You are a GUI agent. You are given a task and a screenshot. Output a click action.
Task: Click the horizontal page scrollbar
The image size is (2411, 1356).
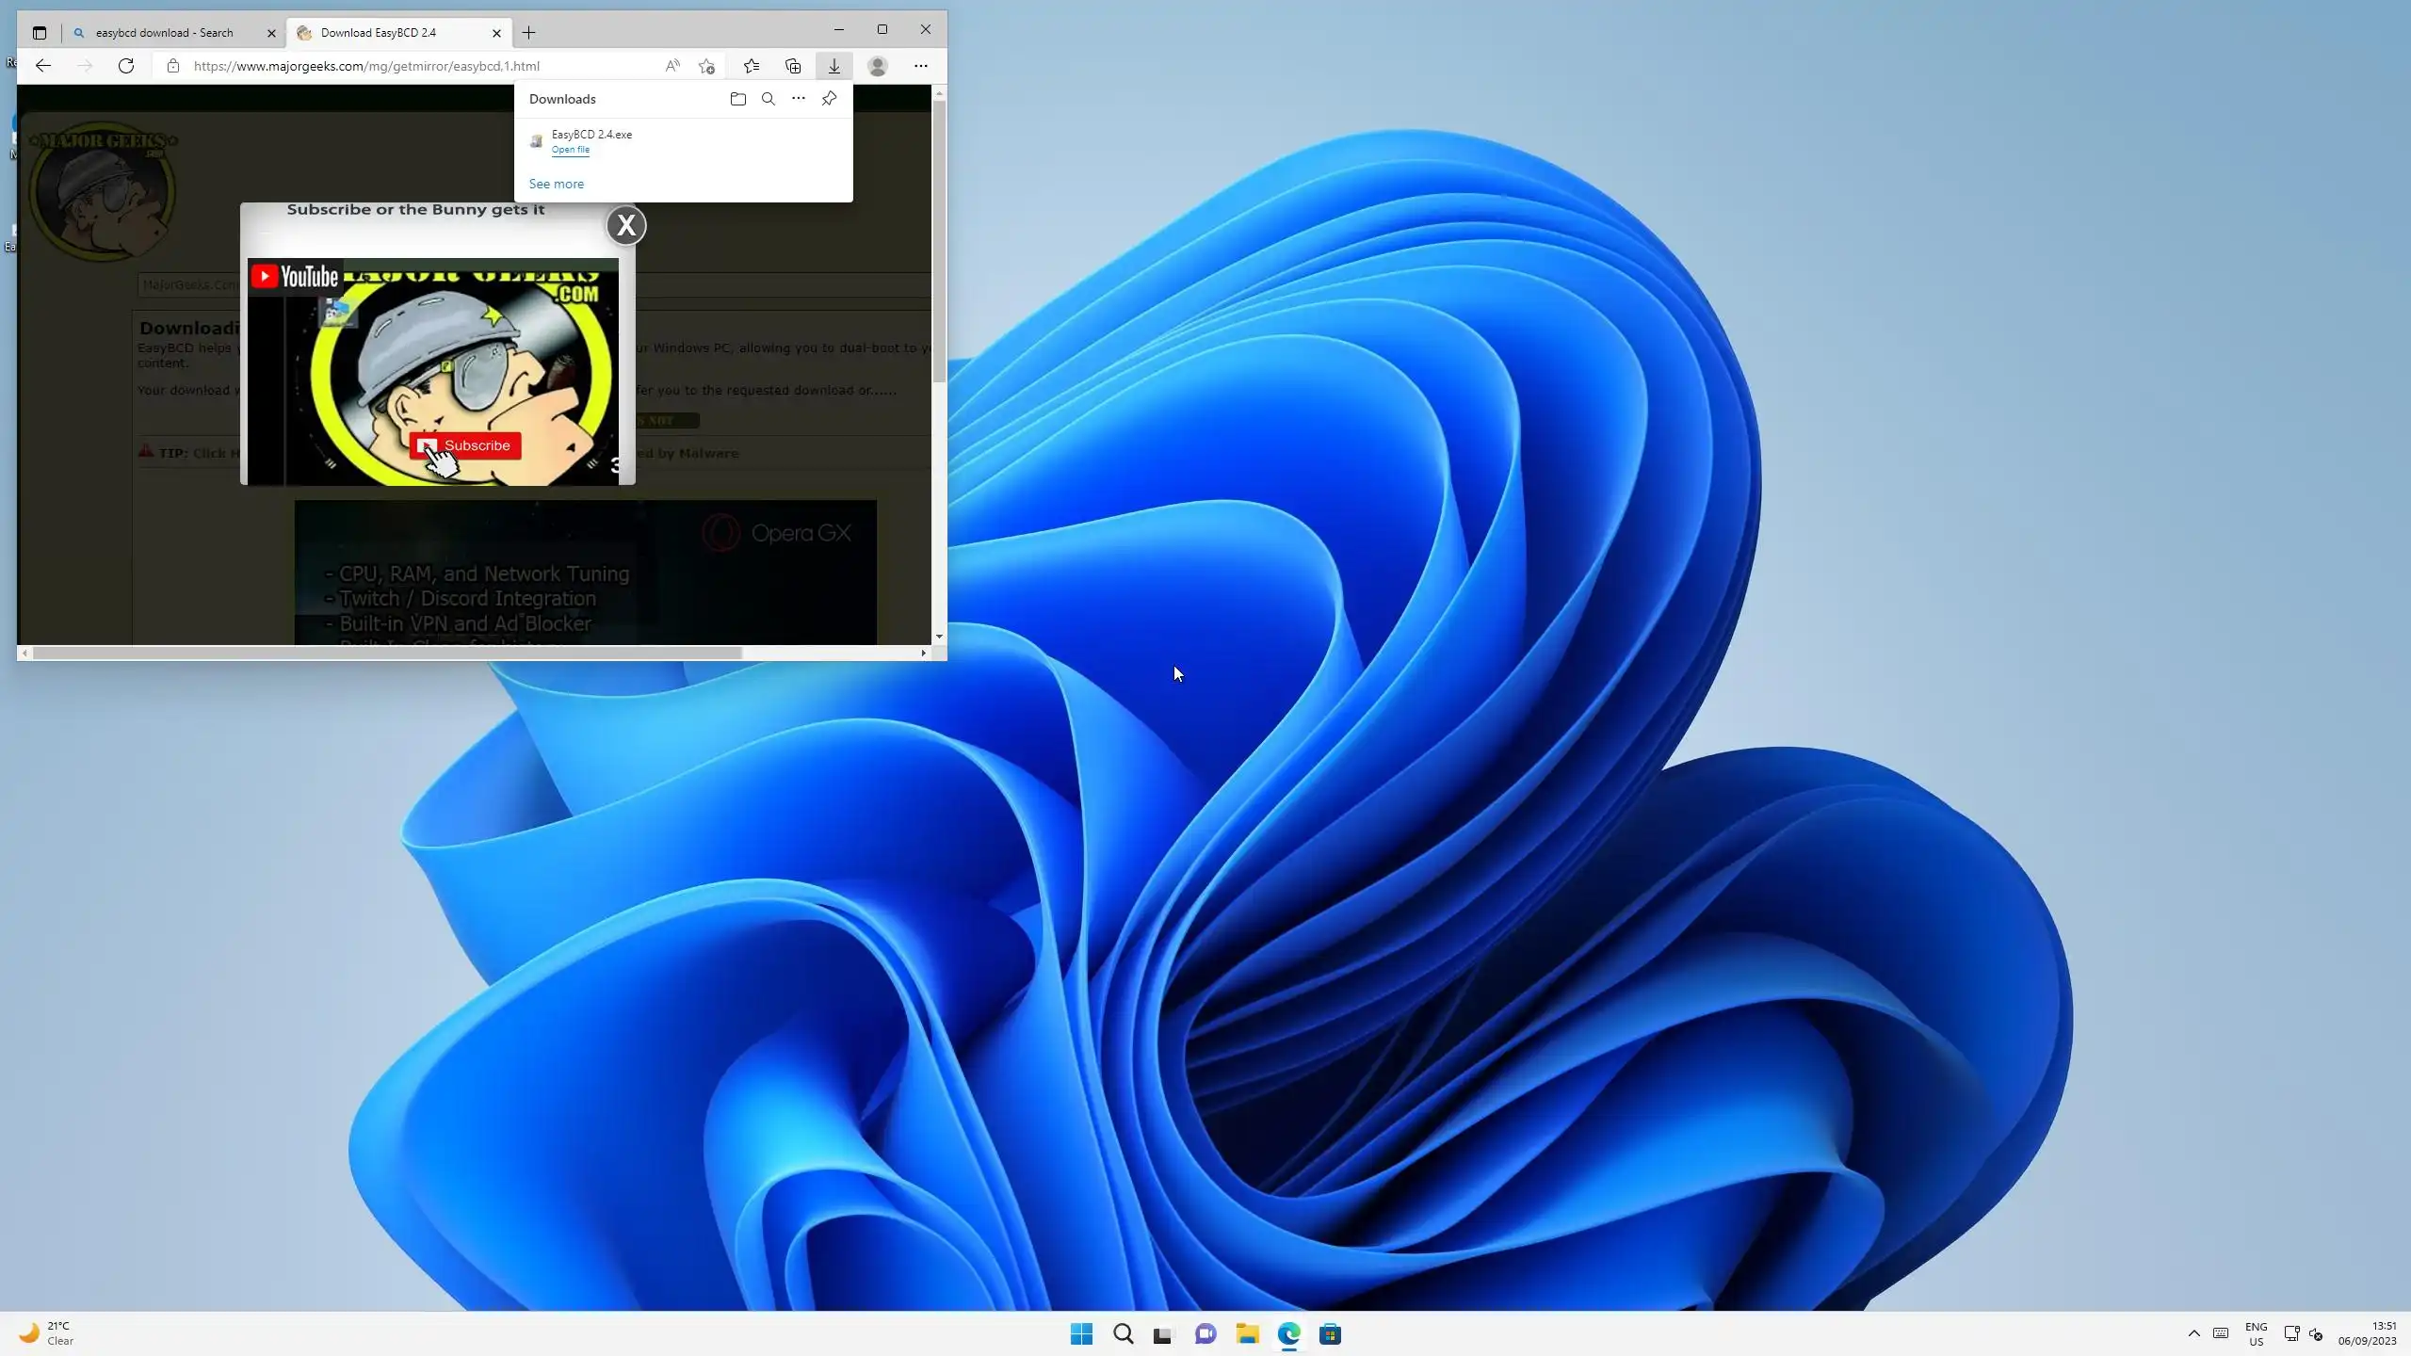(x=386, y=653)
